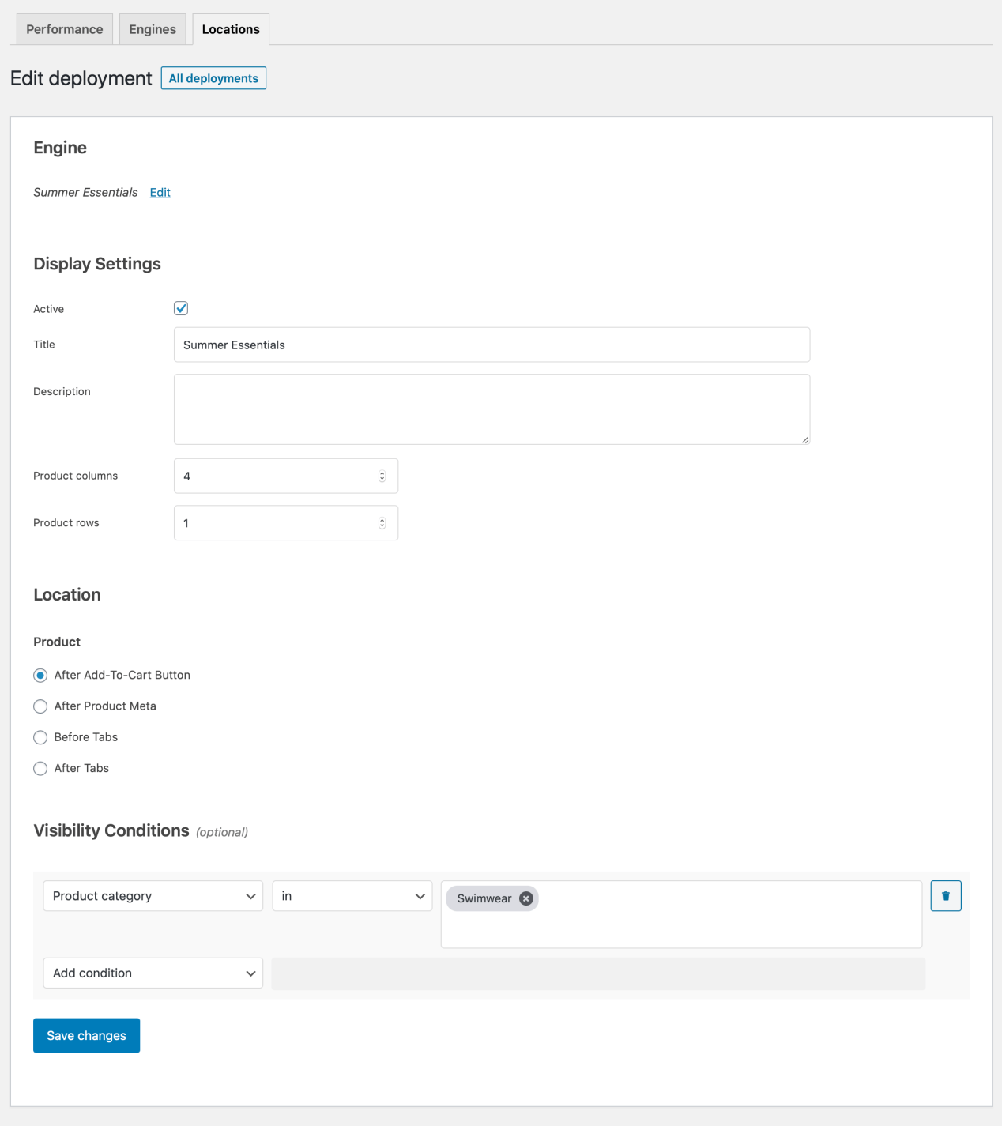The width and height of the screenshot is (1002, 1126).
Task: Switch to the Engines tab
Action: tap(153, 28)
